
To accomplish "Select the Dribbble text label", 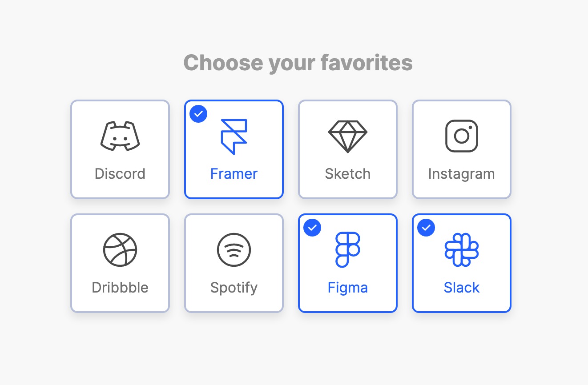I will [x=120, y=287].
